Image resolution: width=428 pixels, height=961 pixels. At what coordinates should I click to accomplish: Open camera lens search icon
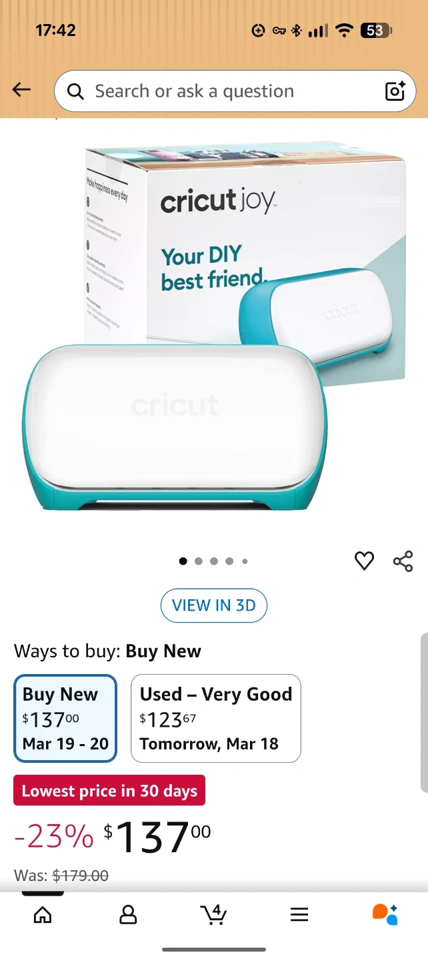point(395,91)
